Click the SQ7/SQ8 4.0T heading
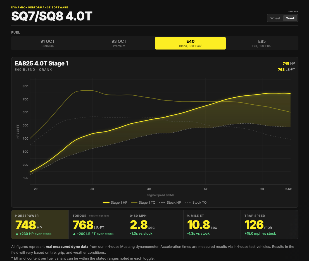 (x=52, y=16)
